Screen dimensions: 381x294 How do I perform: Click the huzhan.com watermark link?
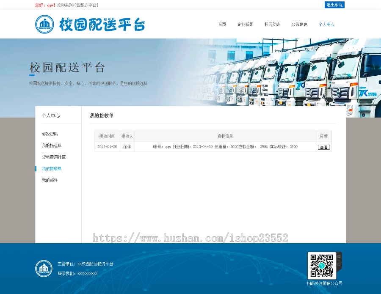pos(190,238)
